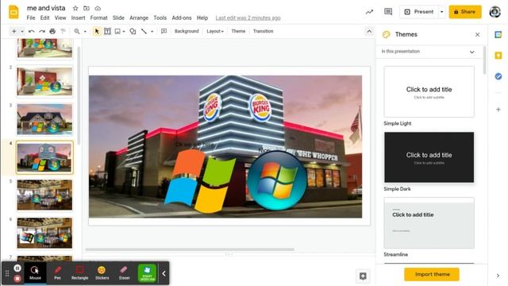Select slide 3 house thumbnail

coord(44,119)
